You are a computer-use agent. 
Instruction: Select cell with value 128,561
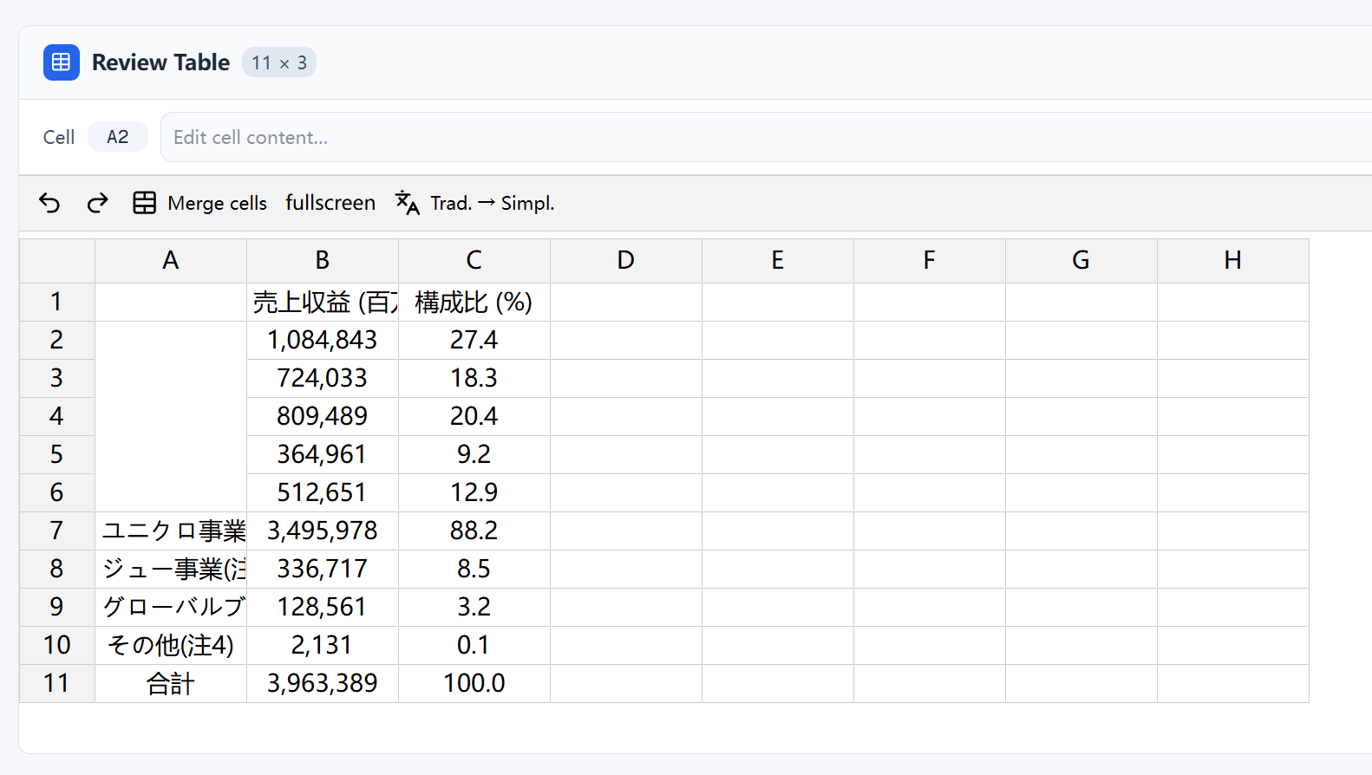pos(323,608)
